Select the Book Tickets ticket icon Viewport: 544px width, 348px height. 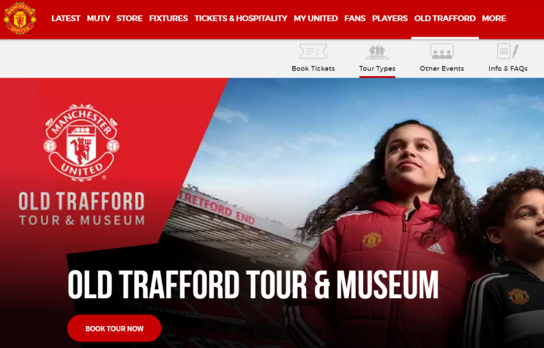[x=313, y=51]
